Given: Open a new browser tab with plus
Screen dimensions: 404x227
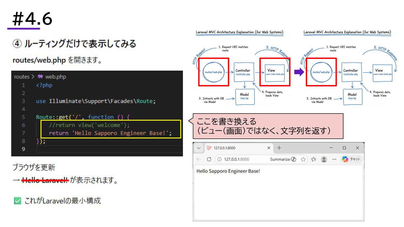Looking at the screenshot, I should tap(279, 148).
